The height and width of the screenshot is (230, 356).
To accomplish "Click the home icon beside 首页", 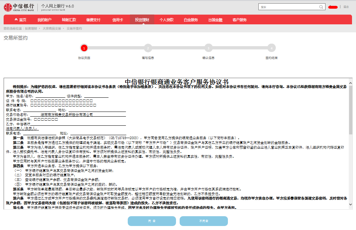I will tap(16, 20).
